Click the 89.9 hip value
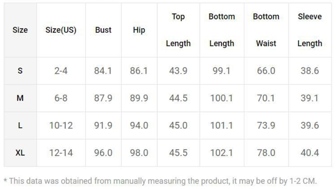Viewport: 336px width, 189px height. 139,98
